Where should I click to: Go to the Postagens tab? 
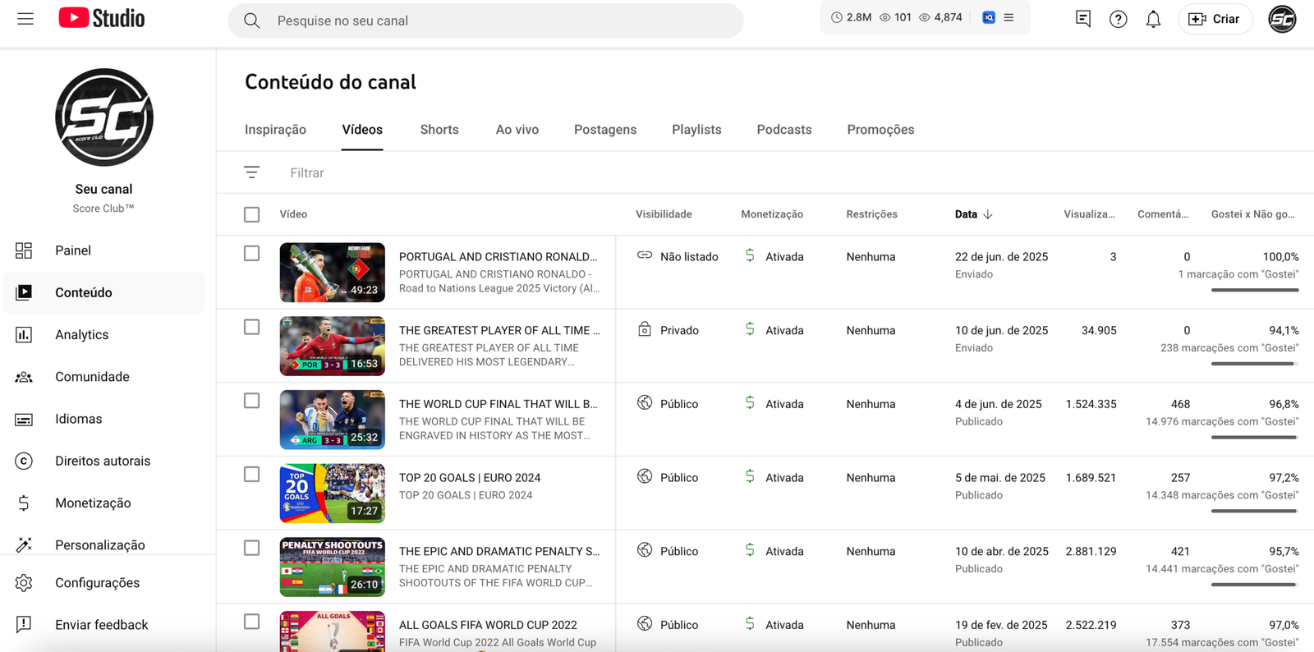click(x=605, y=130)
